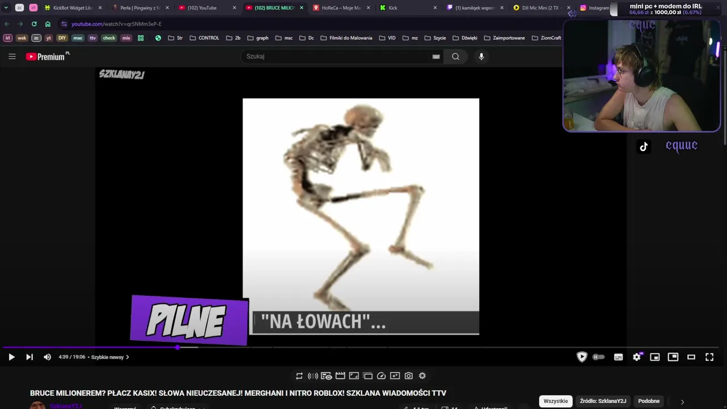Open the ZiomCraft bookmarks folder
The image size is (727, 409).
(x=546, y=38)
